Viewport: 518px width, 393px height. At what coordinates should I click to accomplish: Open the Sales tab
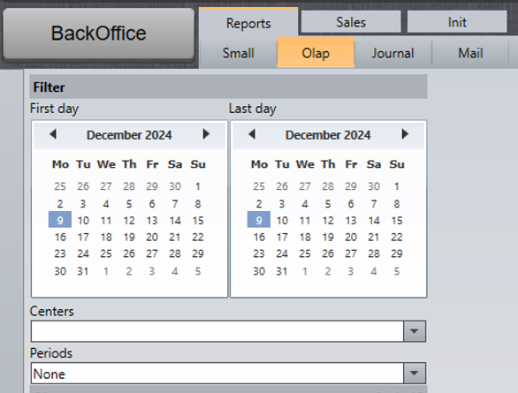coord(351,22)
